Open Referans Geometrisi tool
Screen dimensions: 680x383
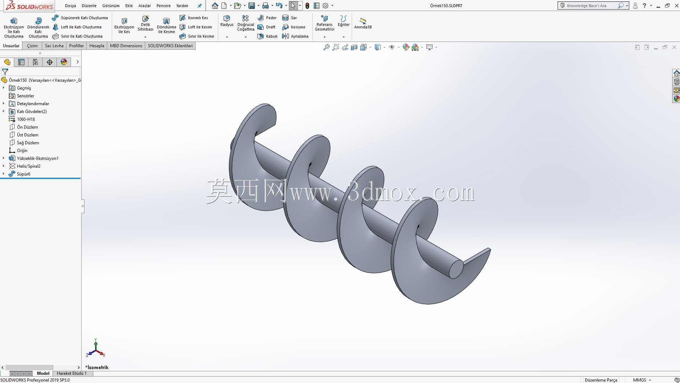click(x=324, y=23)
